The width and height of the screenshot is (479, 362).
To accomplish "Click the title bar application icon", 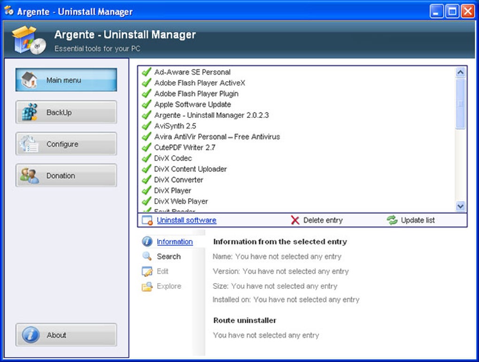I will (x=9, y=11).
